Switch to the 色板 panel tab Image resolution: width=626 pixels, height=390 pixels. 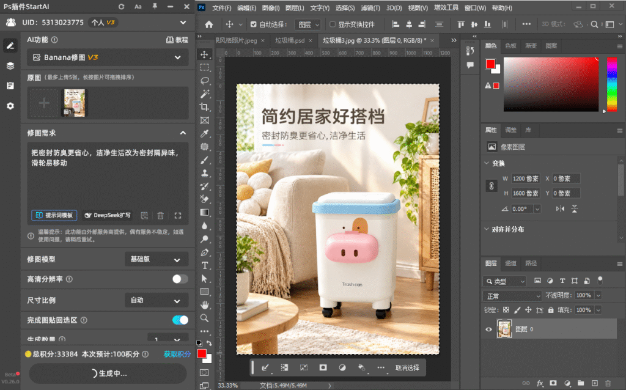tap(510, 46)
